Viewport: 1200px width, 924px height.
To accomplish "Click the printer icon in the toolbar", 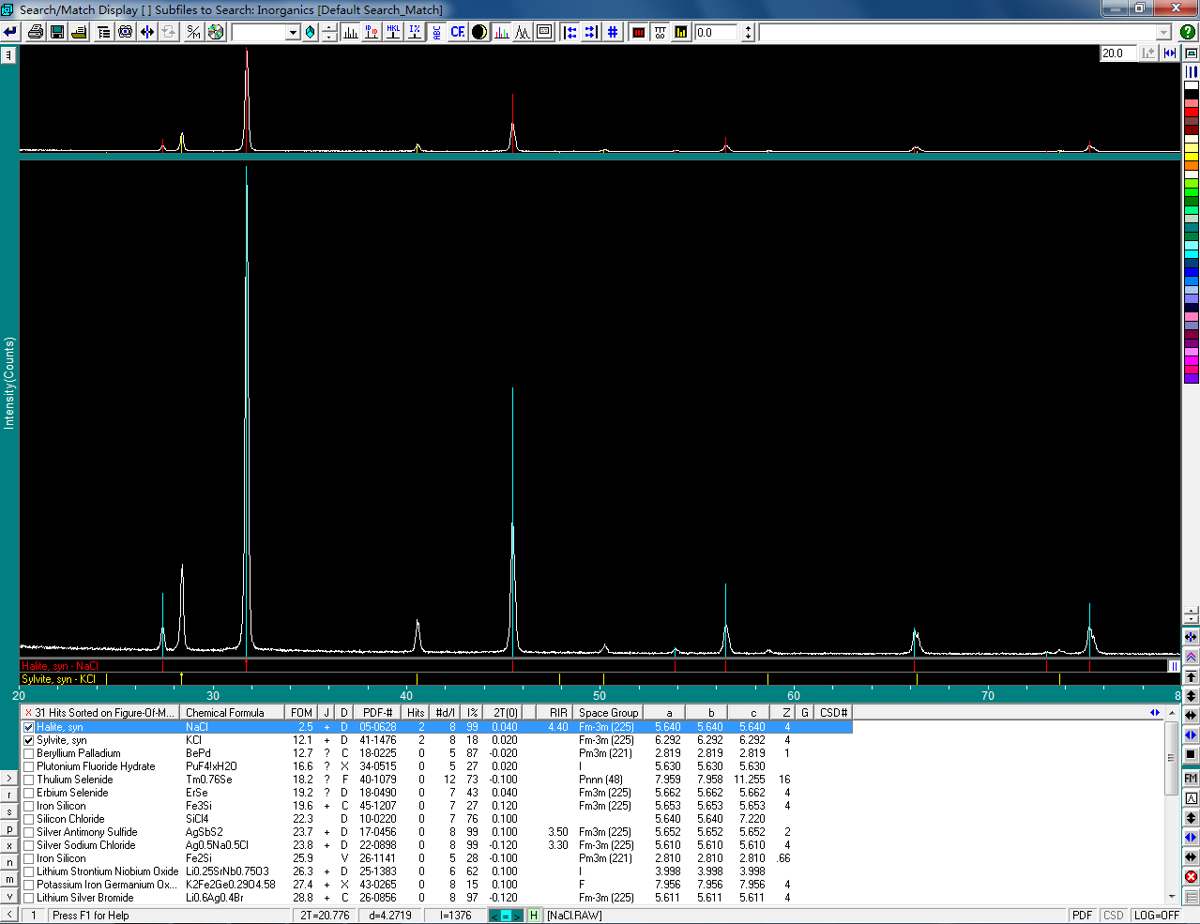I will tap(36, 32).
